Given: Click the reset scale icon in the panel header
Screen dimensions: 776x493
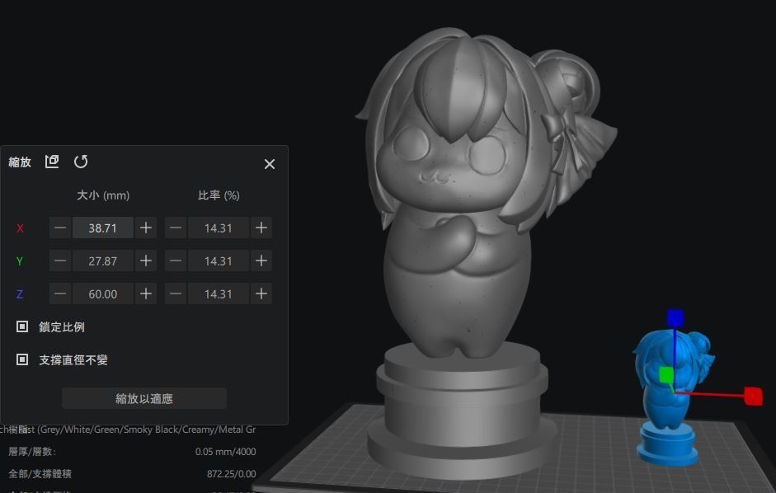Looking at the screenshot, I should click(80, 162).
